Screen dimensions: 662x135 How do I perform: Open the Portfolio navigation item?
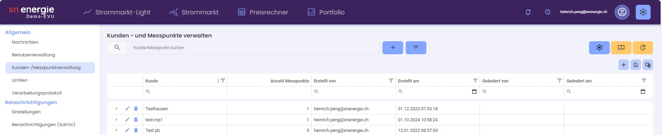click(326, 12)
